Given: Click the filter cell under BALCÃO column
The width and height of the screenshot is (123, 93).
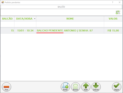Looking at the screenshot, I should [x=7, y=24].
